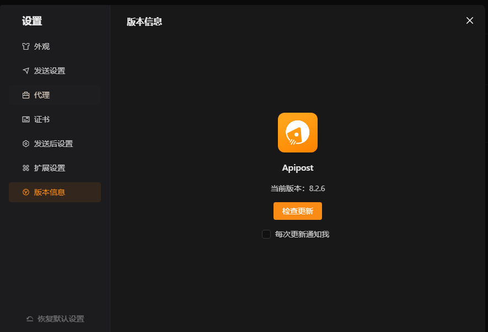Image resolution: width=488 pixels, height=332 pixels.
Task: Click the certificate icon beside 证书
Action: pos(26,119)
